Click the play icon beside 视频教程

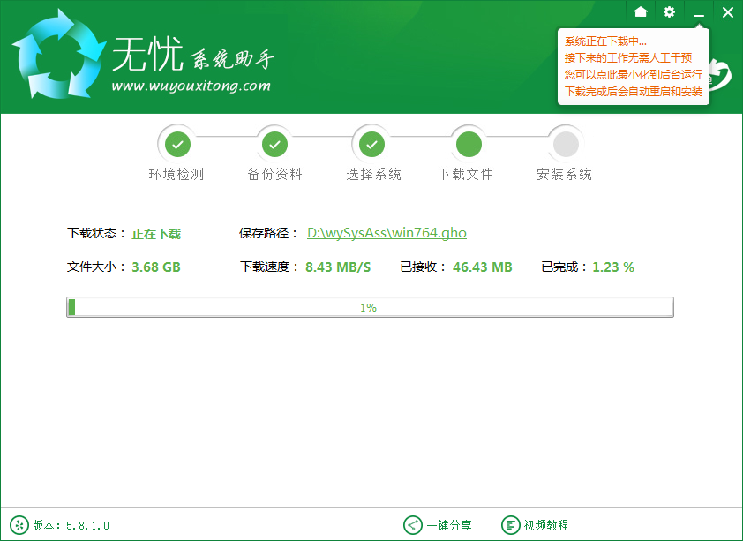[x=511, y=524]
